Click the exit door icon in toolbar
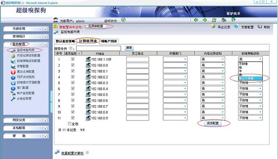The height and width of the screenshot is (159, 278). 234,20
